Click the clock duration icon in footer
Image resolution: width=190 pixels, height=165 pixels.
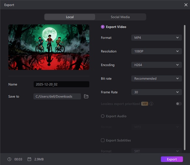(x=9, y=159)
